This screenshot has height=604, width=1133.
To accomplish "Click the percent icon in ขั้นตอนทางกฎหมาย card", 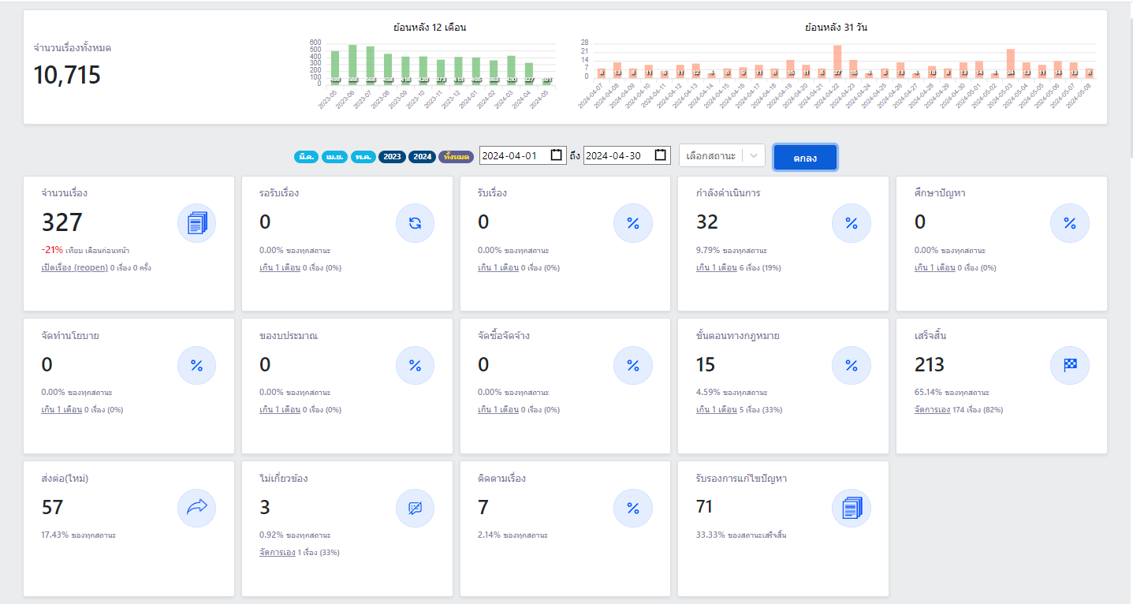I will coord(852,365).
